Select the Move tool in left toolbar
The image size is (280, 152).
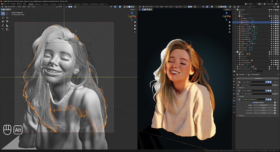pyautogui.click(x=3, y=18)
